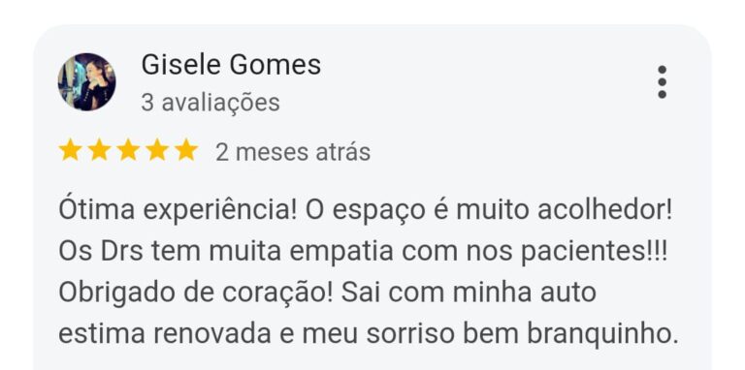Click the word acolhedor
This screenshot has width=745, height=370.
(605, 210)
